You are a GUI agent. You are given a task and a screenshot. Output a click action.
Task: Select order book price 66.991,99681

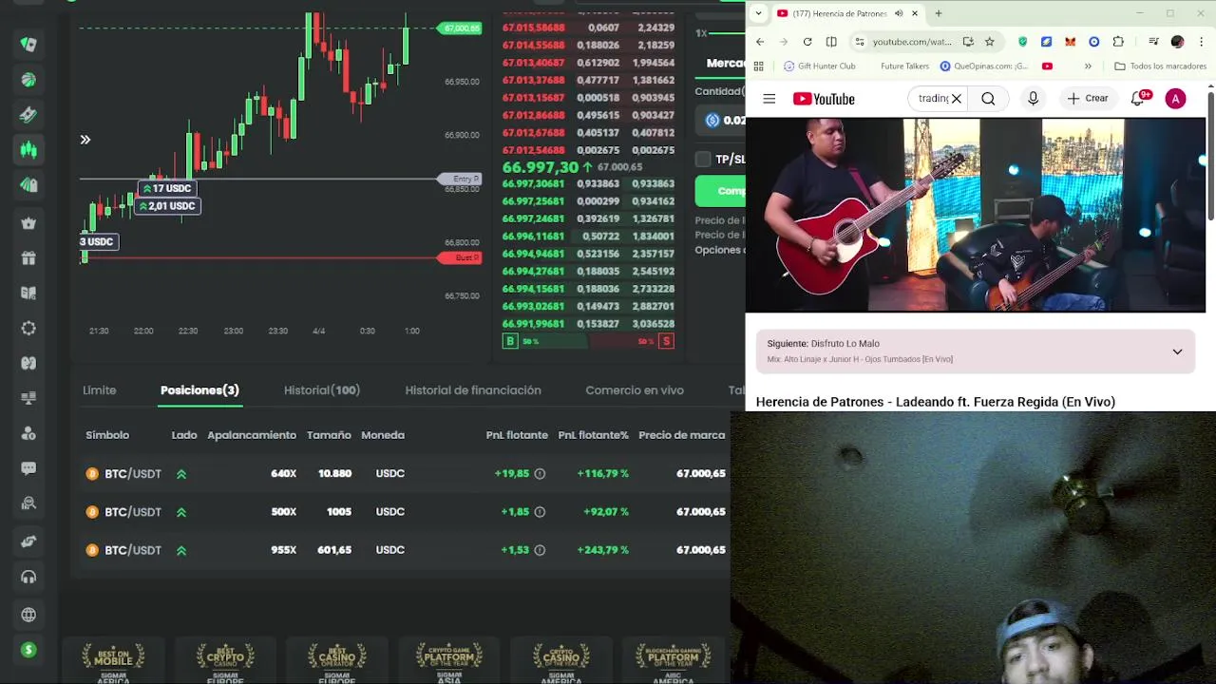point(533,324)
